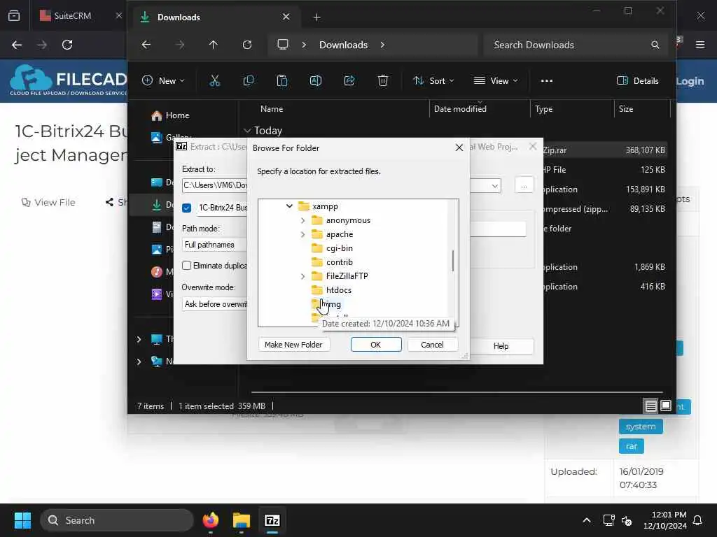Switch to large thumbnails view icon

pos(666,406)
